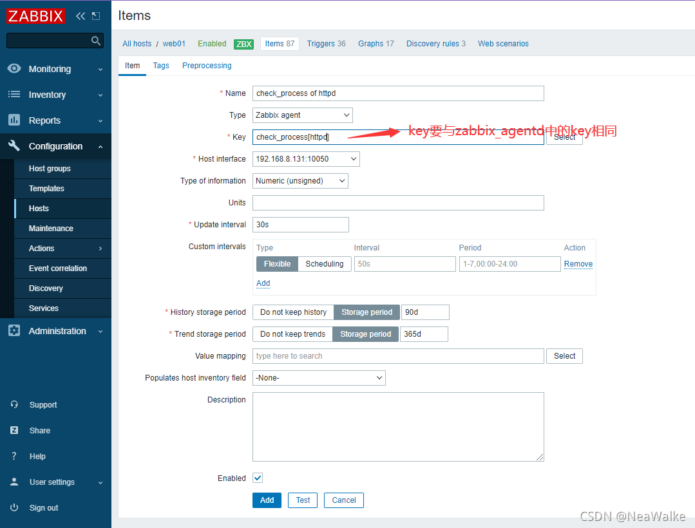Click the Monitoring eye icon
The width and height of the screenshot is (695, 528).
[x=14, y=69]
